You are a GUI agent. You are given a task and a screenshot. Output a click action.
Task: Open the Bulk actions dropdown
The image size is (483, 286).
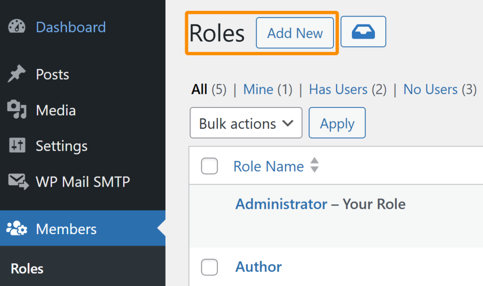[x=246, y=123]
